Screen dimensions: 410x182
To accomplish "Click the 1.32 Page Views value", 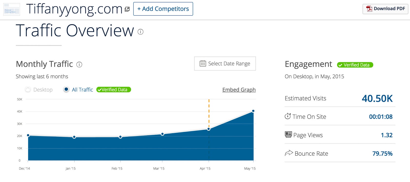I will coord(387,135).
